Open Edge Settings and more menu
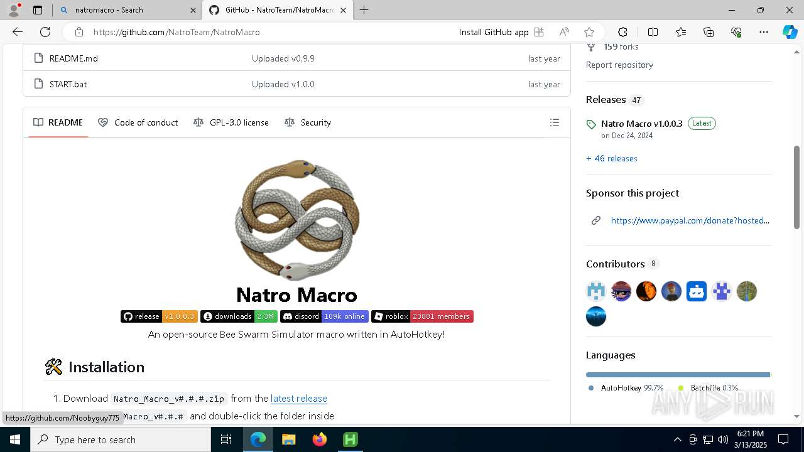The width and height of the screenshot is (804, 452). pyautogui.click(x=764, y=32)
